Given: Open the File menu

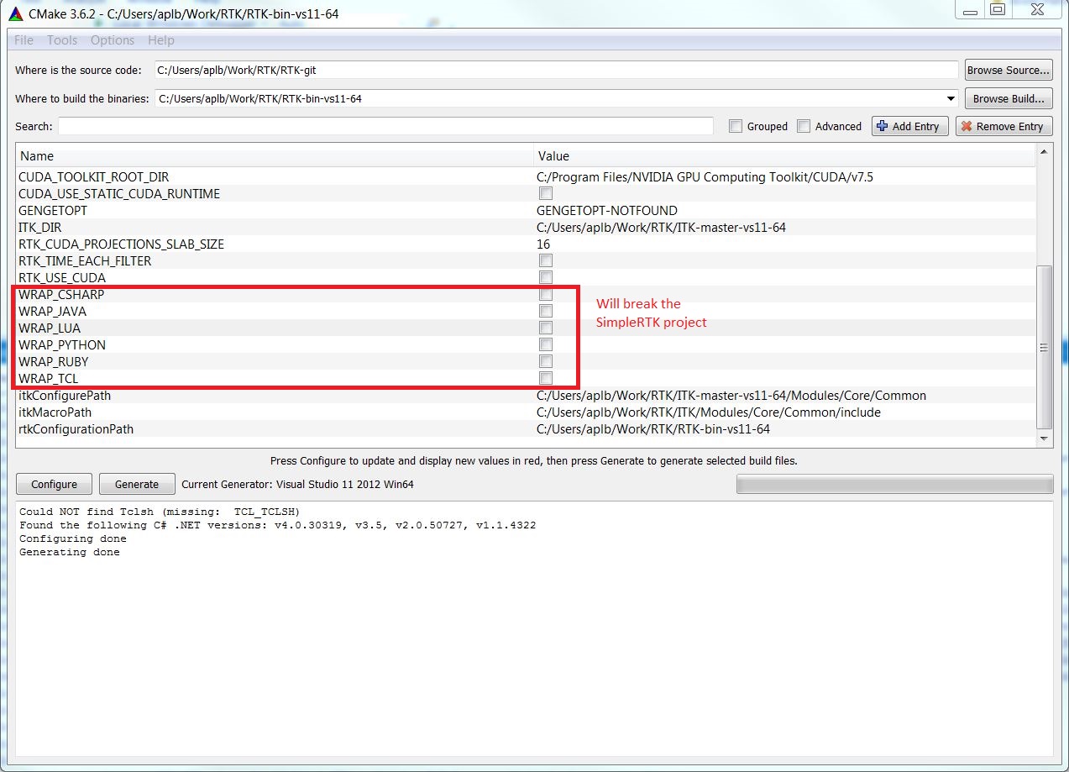Looking at the screenshot, I should pyautogui.click(x=24, y=40).
